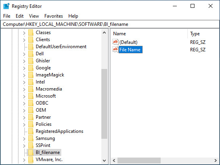Open the Edit menu
This screenshot has height=165, width=220.
pos(20,16)
